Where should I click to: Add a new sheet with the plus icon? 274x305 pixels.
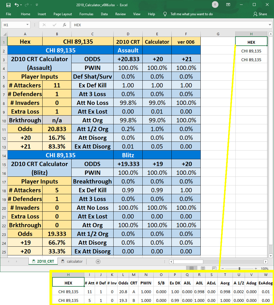tap(98, 262)
